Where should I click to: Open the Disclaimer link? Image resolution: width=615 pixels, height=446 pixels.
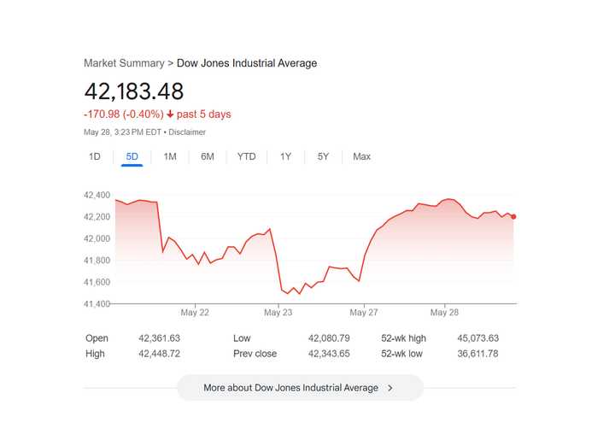click(187, 132)
